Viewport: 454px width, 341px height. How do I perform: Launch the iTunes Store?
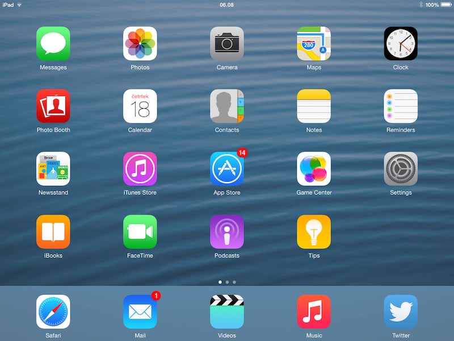[140, 169]
